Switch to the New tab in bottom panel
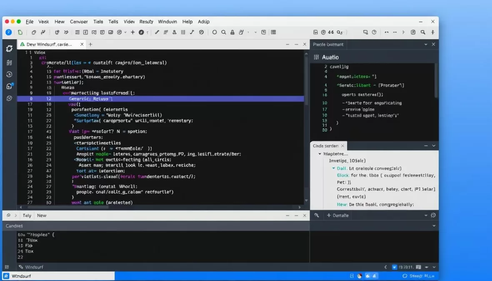This screenshot has width=492, height=281. click(x=41, y=215)
